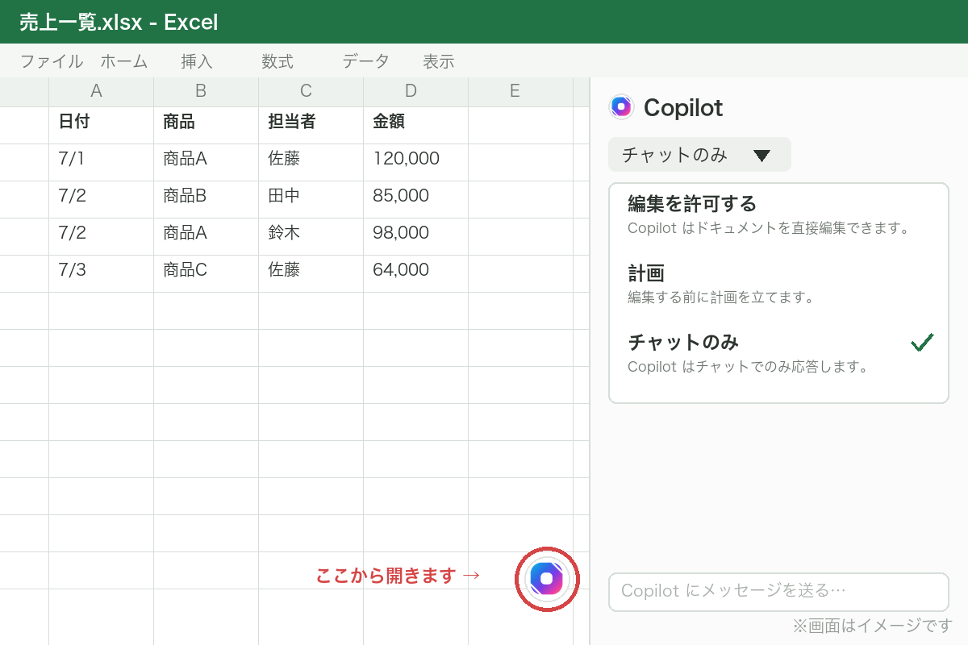
Task: Open the 挿入 tab
Action: coord(197,61)
